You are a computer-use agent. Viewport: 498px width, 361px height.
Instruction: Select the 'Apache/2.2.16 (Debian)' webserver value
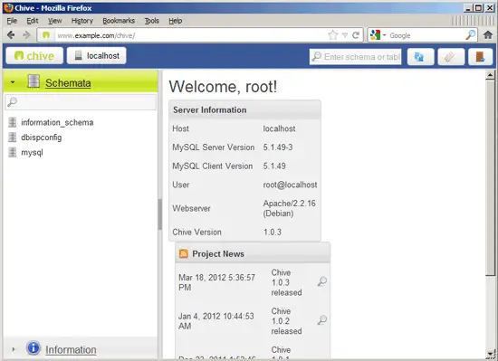click(x=290, y=208)
